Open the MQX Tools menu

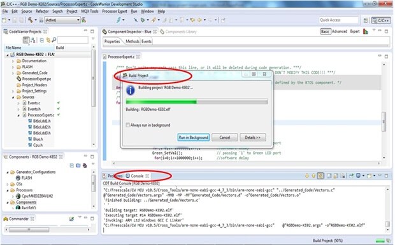pyautogui.click(x=90, y=11)
